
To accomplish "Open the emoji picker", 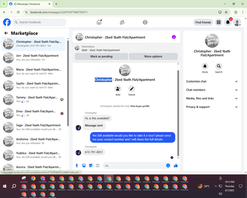I will click(168, 165).
